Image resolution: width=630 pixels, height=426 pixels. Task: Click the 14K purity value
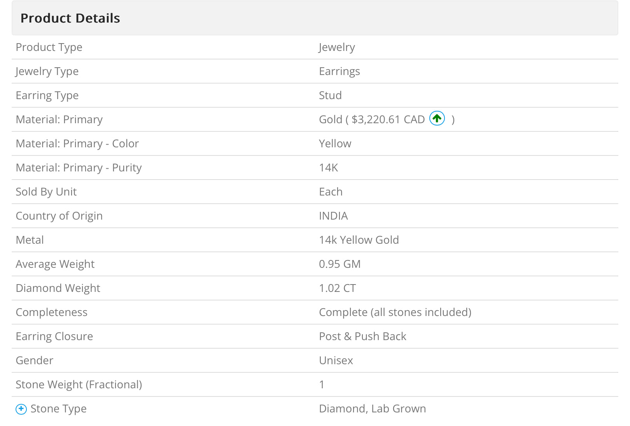point(328,168)
